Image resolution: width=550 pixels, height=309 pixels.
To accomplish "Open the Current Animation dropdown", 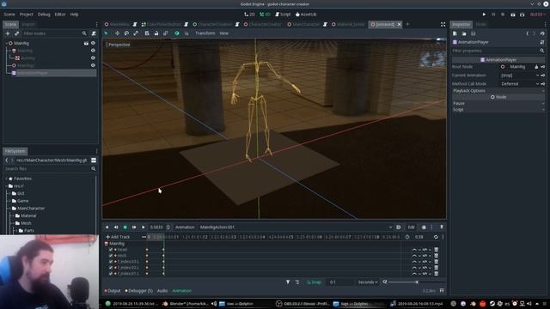I will [x=520, y=76].
